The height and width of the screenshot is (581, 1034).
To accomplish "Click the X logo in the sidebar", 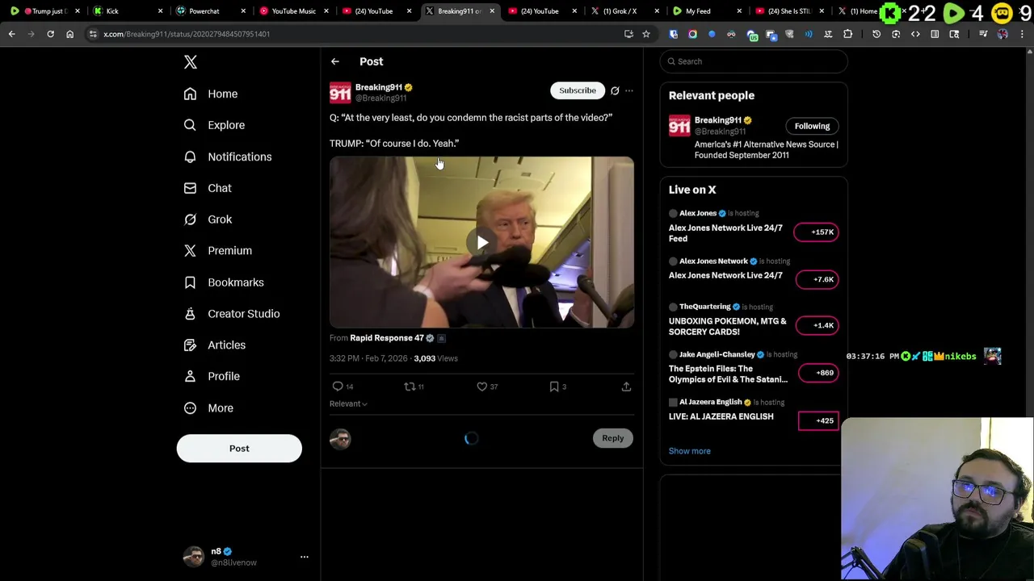I will 191,62.
